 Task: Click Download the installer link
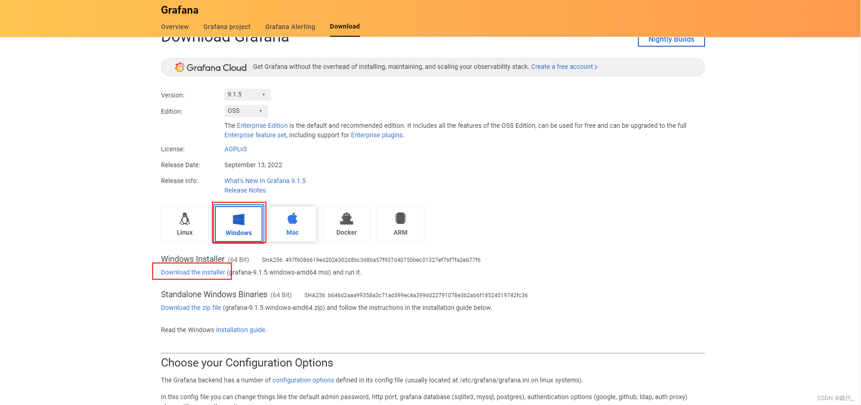click(193, 272)
